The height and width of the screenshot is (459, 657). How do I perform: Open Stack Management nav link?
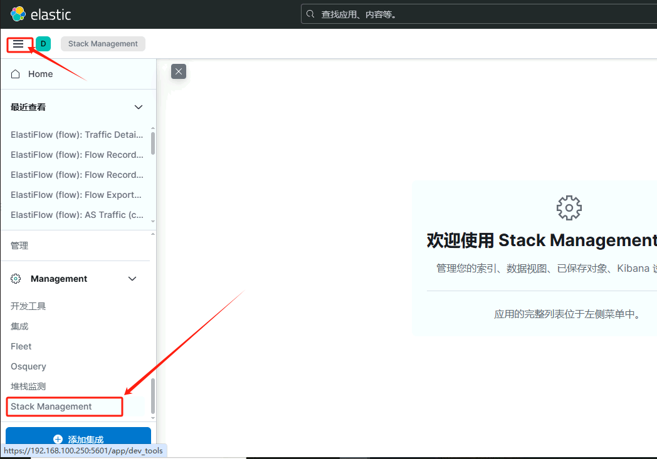[x=51, y=406]
